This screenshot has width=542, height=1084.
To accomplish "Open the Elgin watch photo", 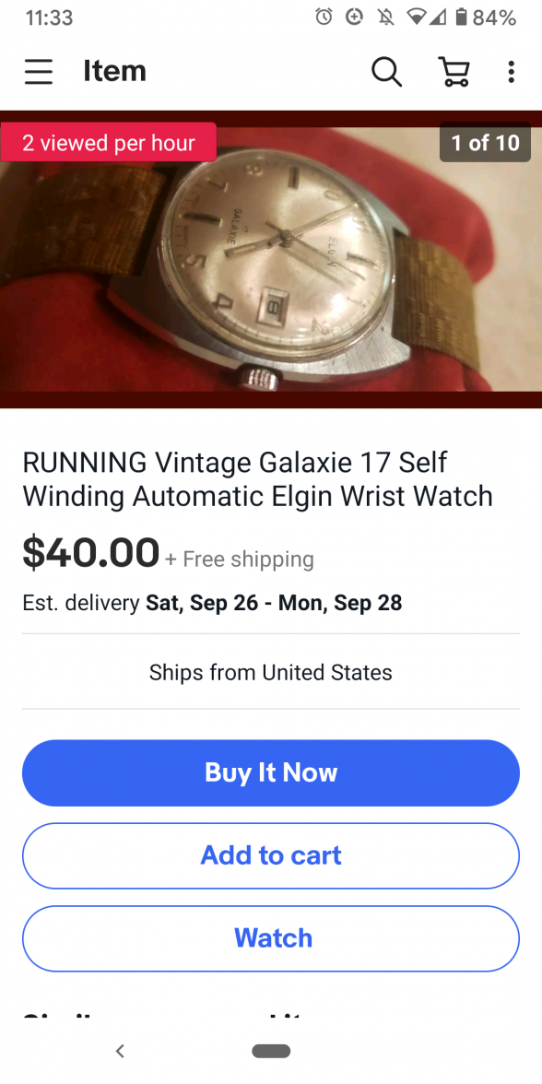I will click(271, 259).
